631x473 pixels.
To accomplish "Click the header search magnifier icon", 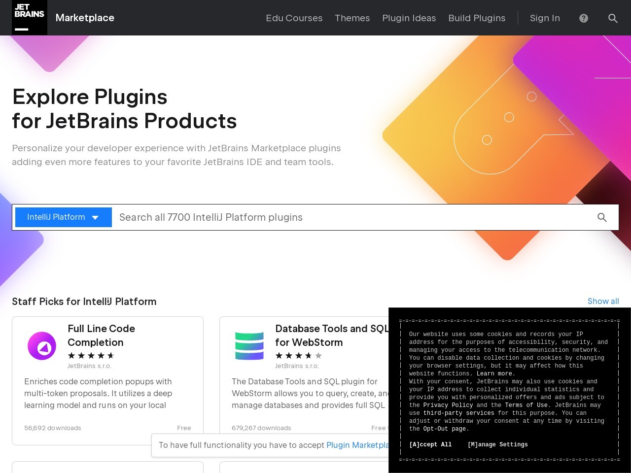I will coord(613,18).
